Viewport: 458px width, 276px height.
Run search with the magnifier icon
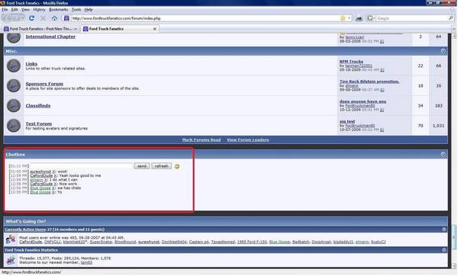coord(450,18)
